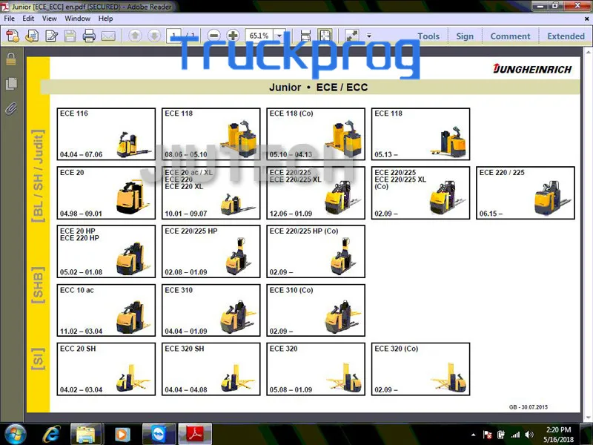Click the fit one full page icon

[325, 36]
